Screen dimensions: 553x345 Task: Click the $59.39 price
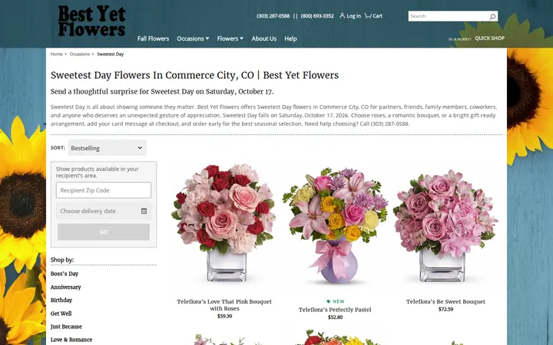click(x=224, y=316)
